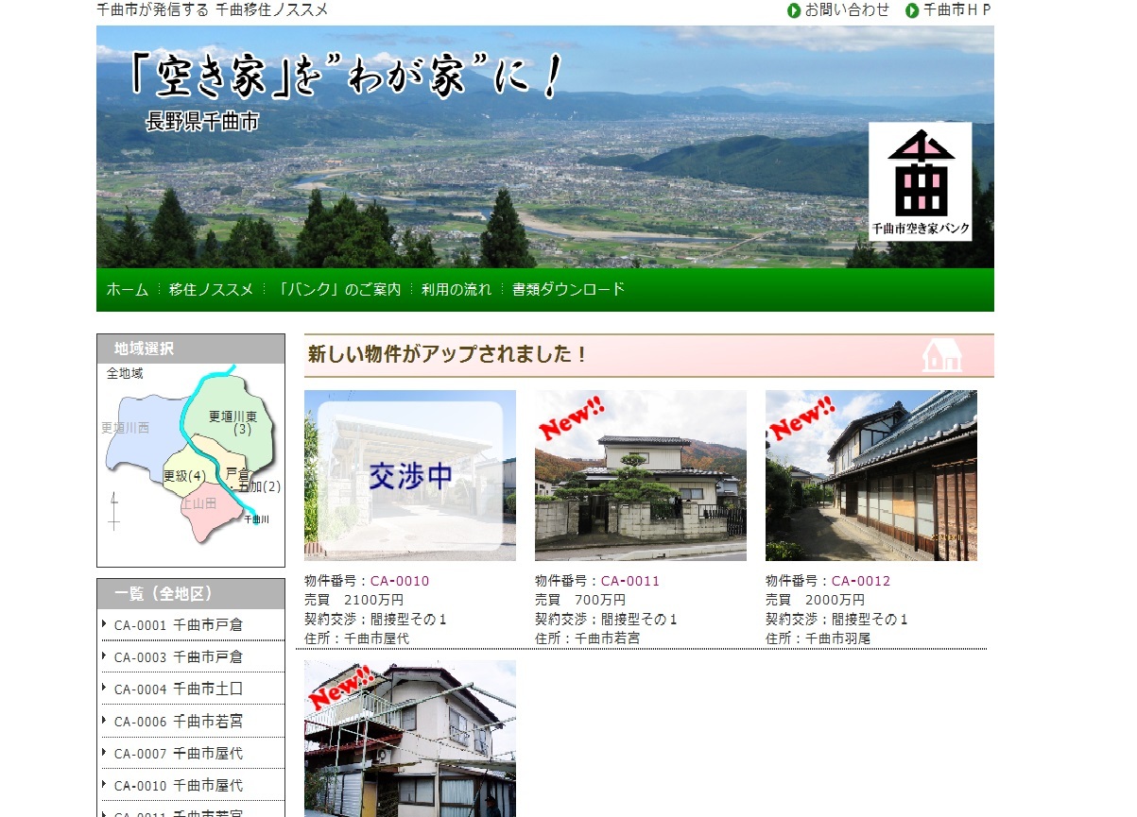Open property link CA-0010
The width and height of the screenshot is (1137, 817).
point(399,581)
